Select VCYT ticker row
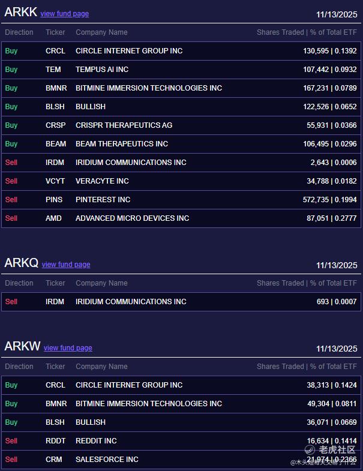This screenshot has height=471, width=363. 181,181
